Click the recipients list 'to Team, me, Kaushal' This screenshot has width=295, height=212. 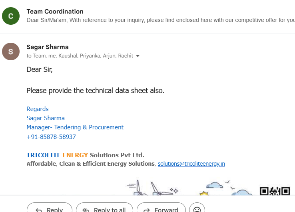coord(80,56)
